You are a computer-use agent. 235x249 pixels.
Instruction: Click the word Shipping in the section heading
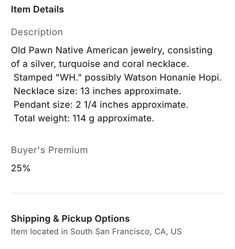coord(30,219)
